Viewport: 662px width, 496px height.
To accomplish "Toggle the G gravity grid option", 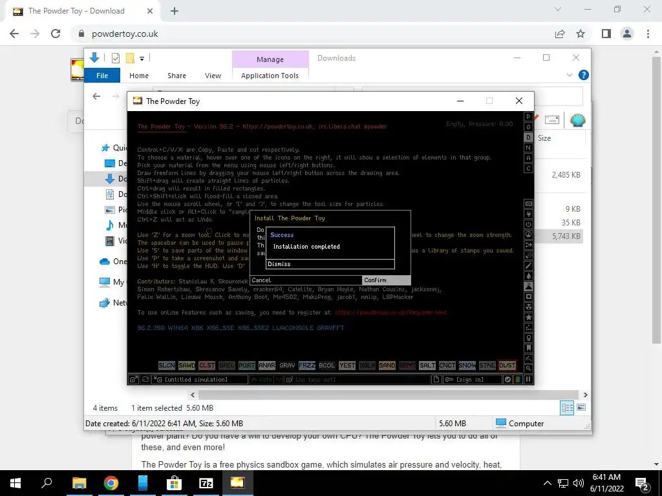I will [528, 127].
